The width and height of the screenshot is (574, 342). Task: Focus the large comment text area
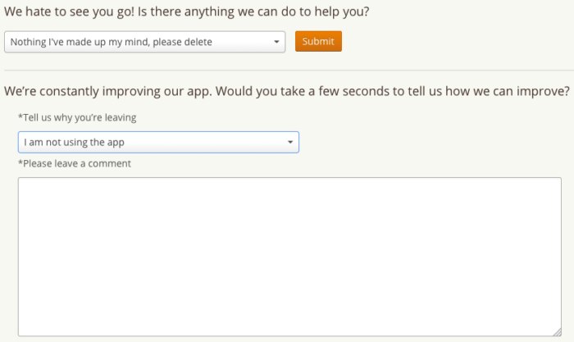click(x=289, y=257)
